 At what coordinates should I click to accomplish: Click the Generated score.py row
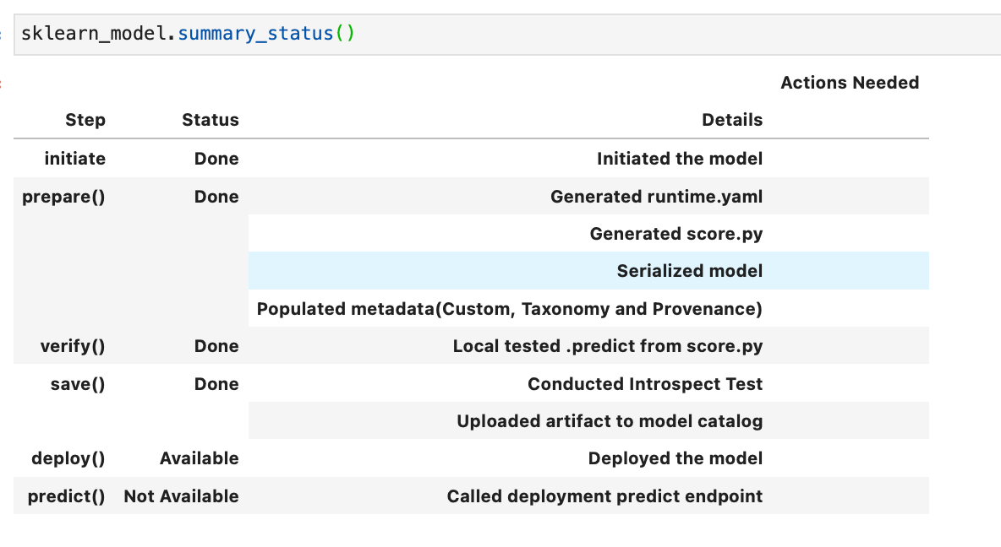point(676,234)
